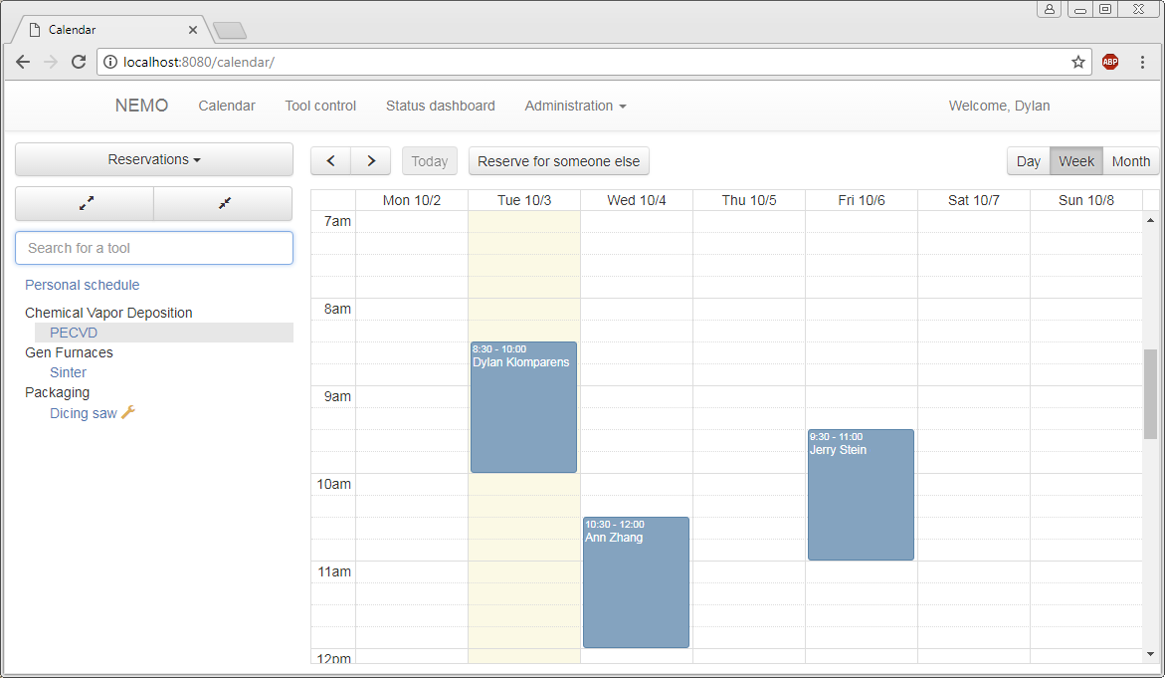Click the Sat 10/7 column header
Image resolution: width=1165 pixels, height=678 pixels.
click(973, 200)
